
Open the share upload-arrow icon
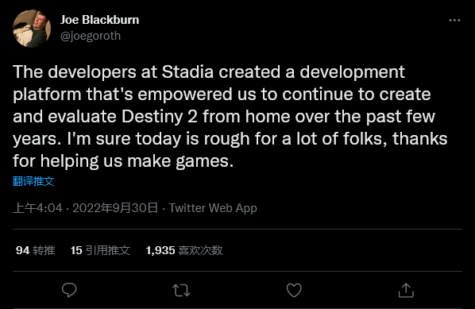pyautogui.click(x=406, y=290)
